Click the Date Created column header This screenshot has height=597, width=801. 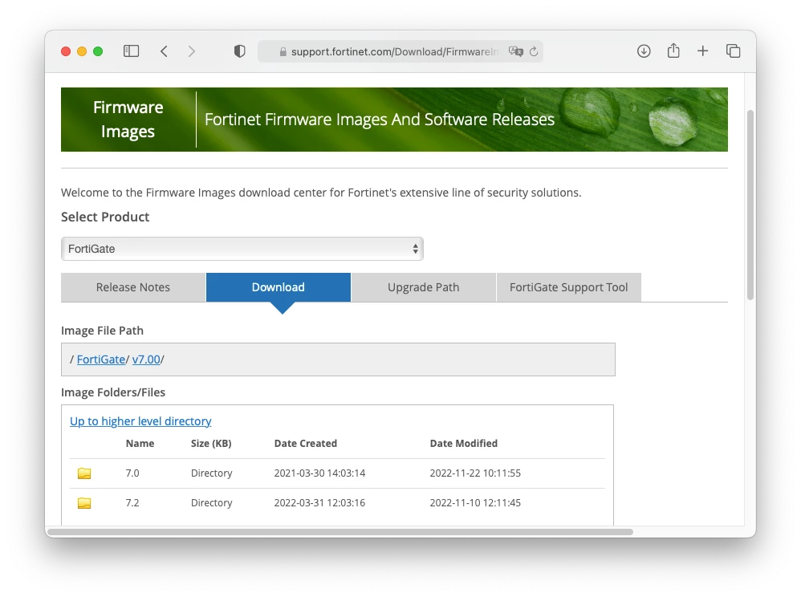point(306,443)
